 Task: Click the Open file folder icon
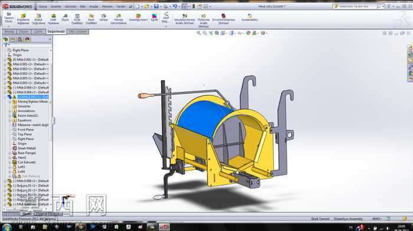pyautogui.click(x=147, y=6)
